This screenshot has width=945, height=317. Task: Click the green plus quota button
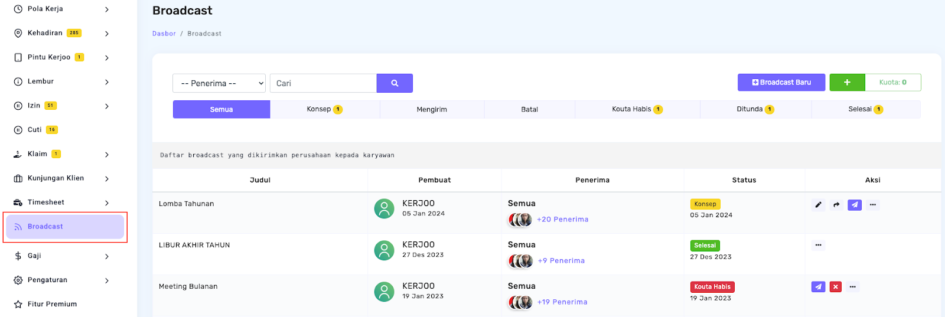(x=847, y=83)
